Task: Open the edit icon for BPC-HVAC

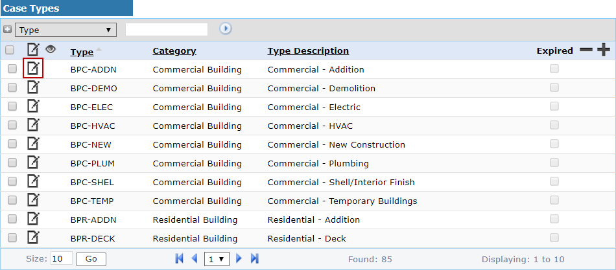Action: coord(33,125)
